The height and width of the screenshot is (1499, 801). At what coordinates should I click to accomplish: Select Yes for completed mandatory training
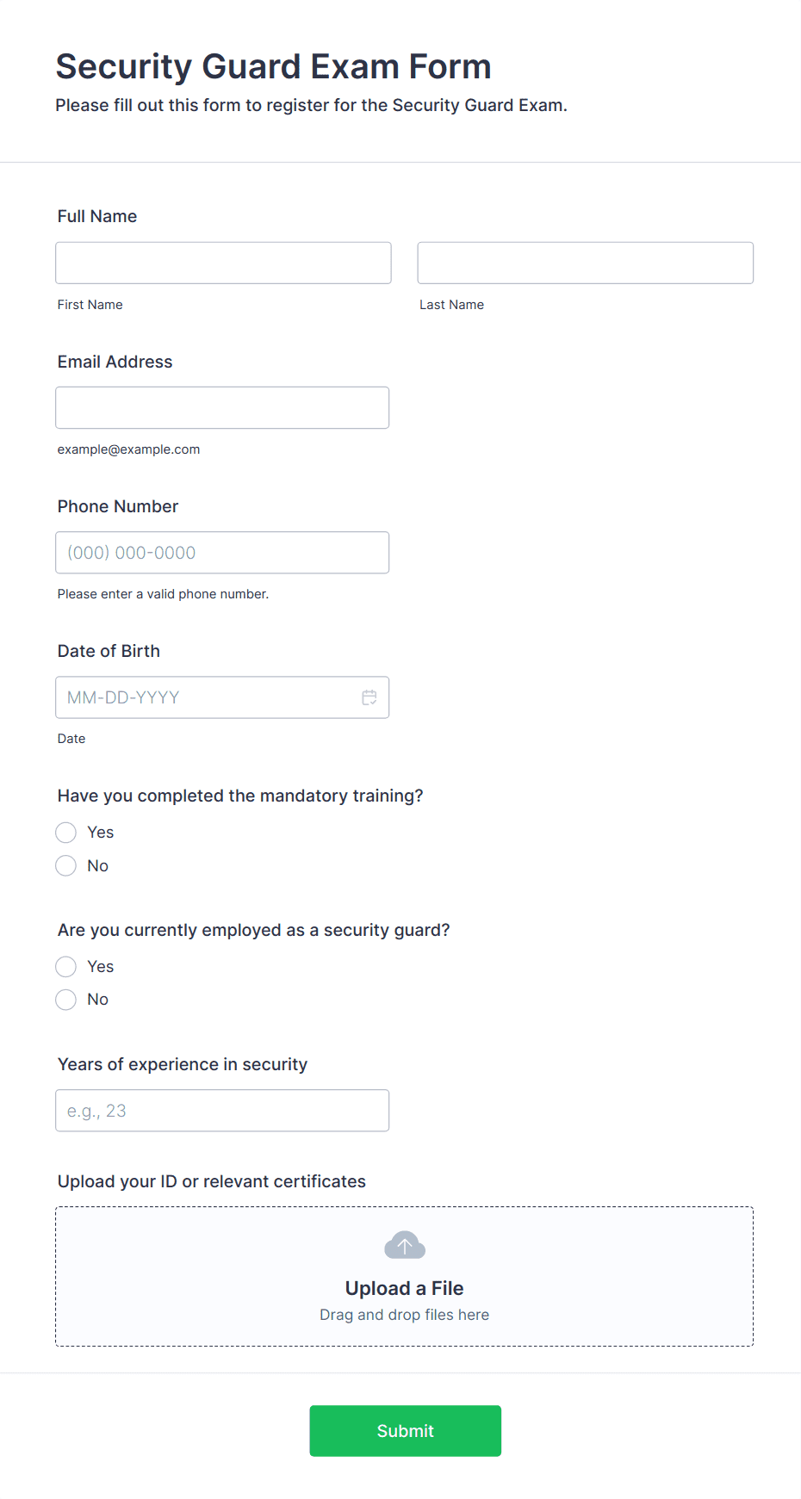pyautogui.click(x=66, y=833)
